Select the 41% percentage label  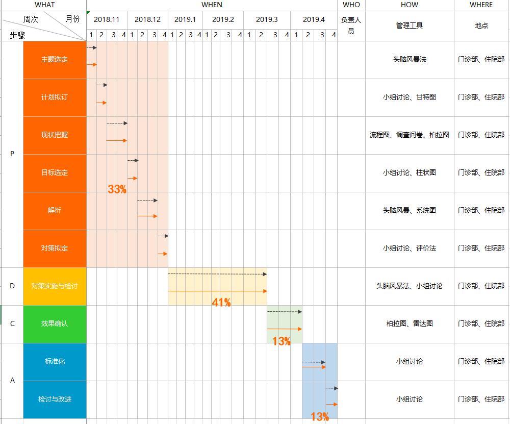pos(221,303)
